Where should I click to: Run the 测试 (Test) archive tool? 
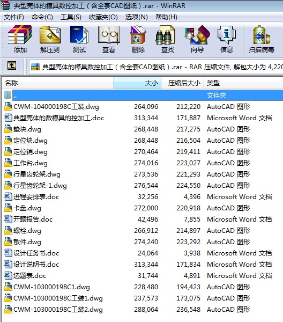79,35
